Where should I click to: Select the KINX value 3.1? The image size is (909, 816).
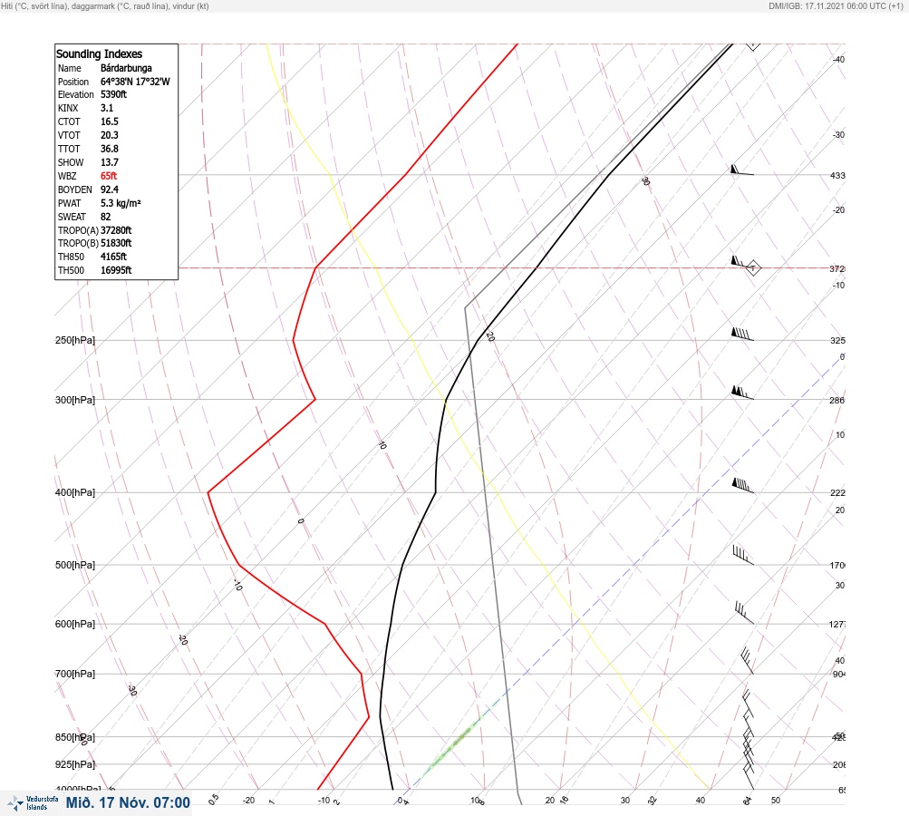point(107,108)
